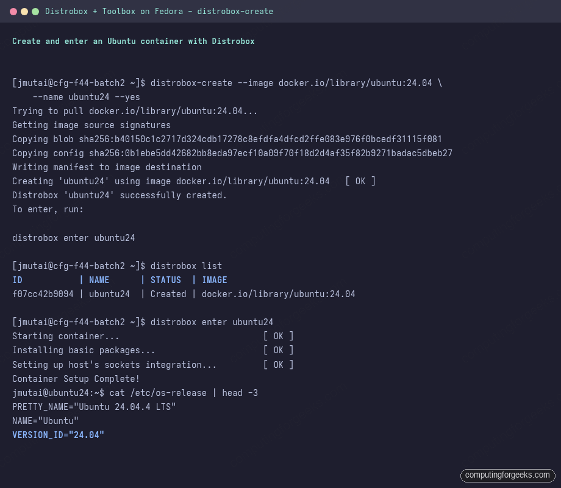Click container ID 'f07cc42b9094'
The height and width of the screenshot is (488, 561).
click(x=43, y=294)
